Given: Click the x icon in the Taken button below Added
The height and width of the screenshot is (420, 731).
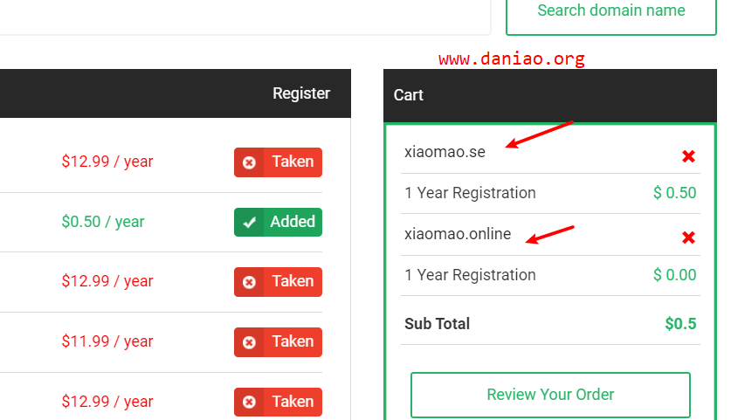Looking at the screenshot, I should click(250, 282).
